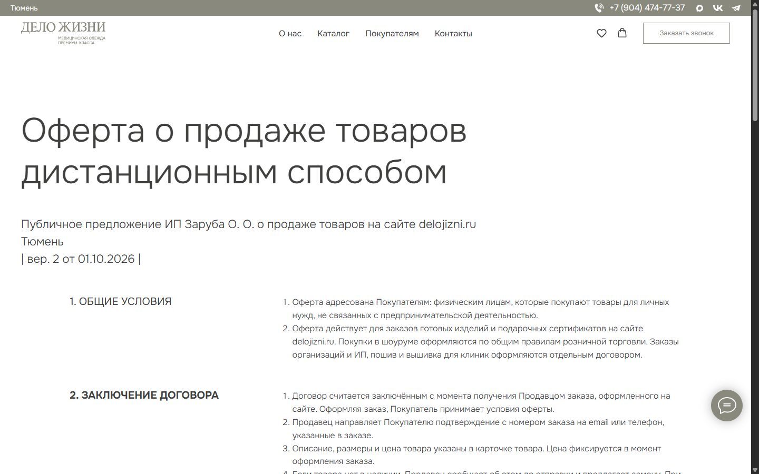
Task: Click the scrollbar down arrow
Action: (755, 469)
